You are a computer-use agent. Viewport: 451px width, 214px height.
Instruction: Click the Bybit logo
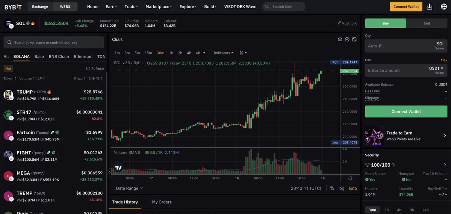tap(13, 7)
